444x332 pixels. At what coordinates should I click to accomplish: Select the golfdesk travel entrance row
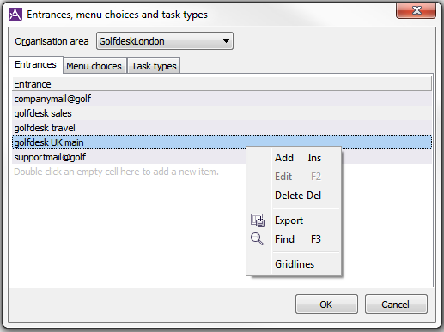pyautogui.click(x=222, y=128)
